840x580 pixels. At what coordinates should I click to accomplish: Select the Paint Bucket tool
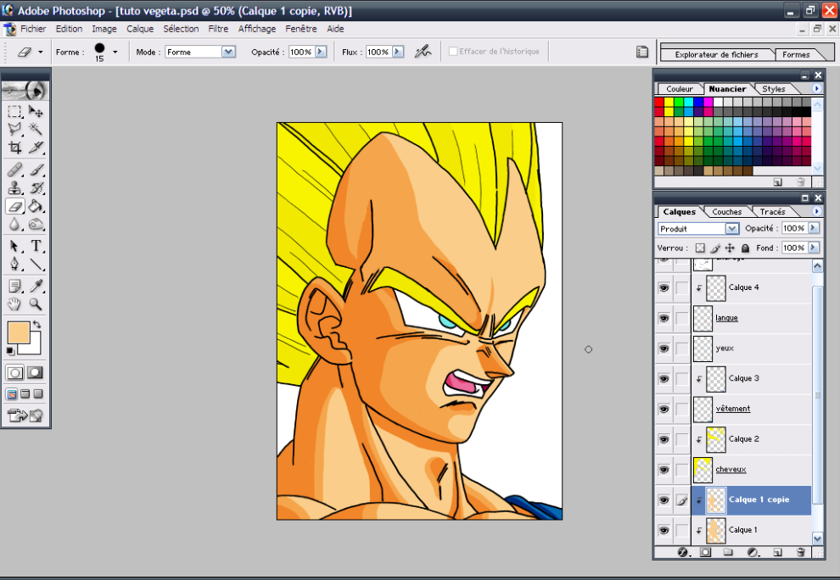coord(36,206)
